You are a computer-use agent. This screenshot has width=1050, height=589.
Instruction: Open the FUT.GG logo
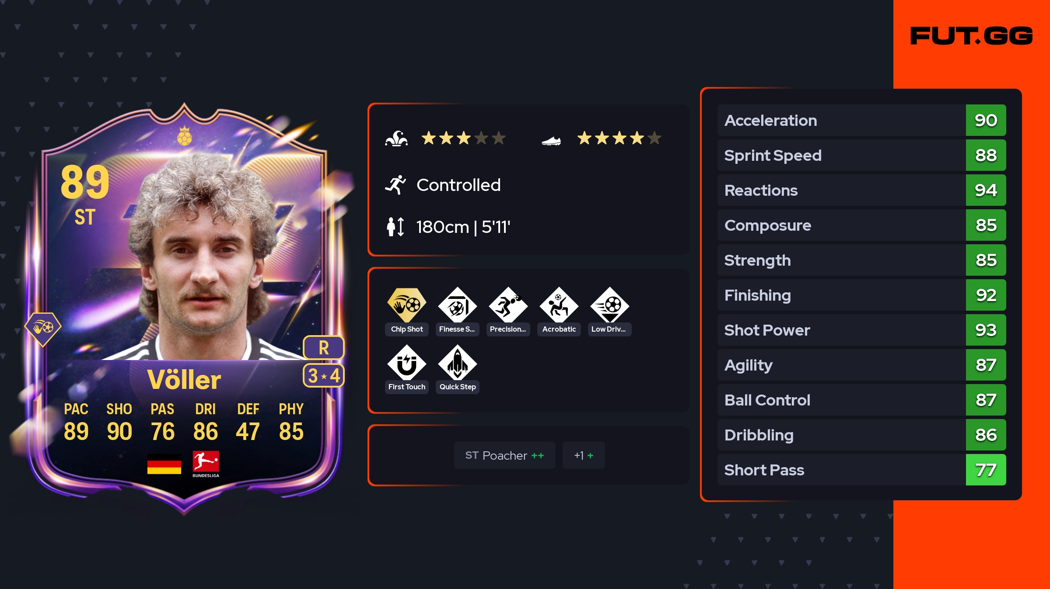point(971,35)
